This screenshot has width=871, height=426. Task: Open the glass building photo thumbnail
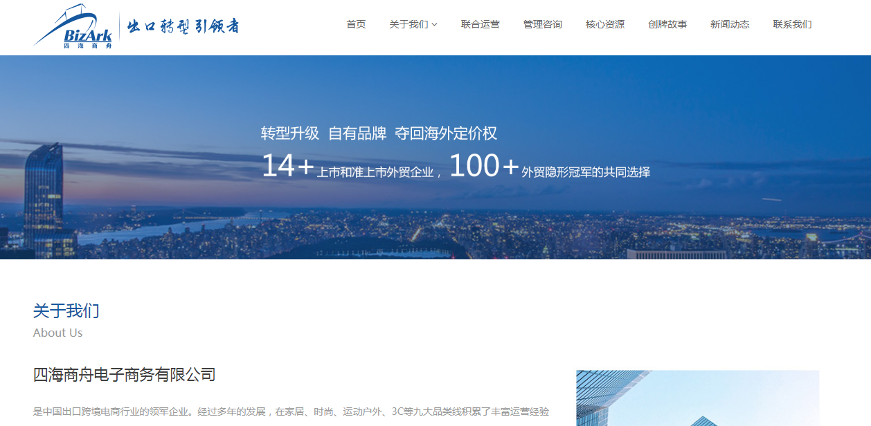[x=697, y=398]
